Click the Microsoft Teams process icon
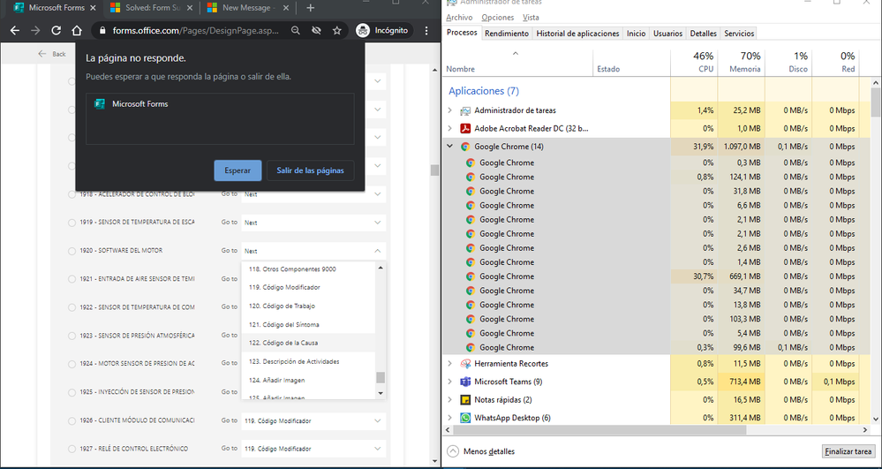Screen dimensions: 882x469 click(x=465, y=382)
